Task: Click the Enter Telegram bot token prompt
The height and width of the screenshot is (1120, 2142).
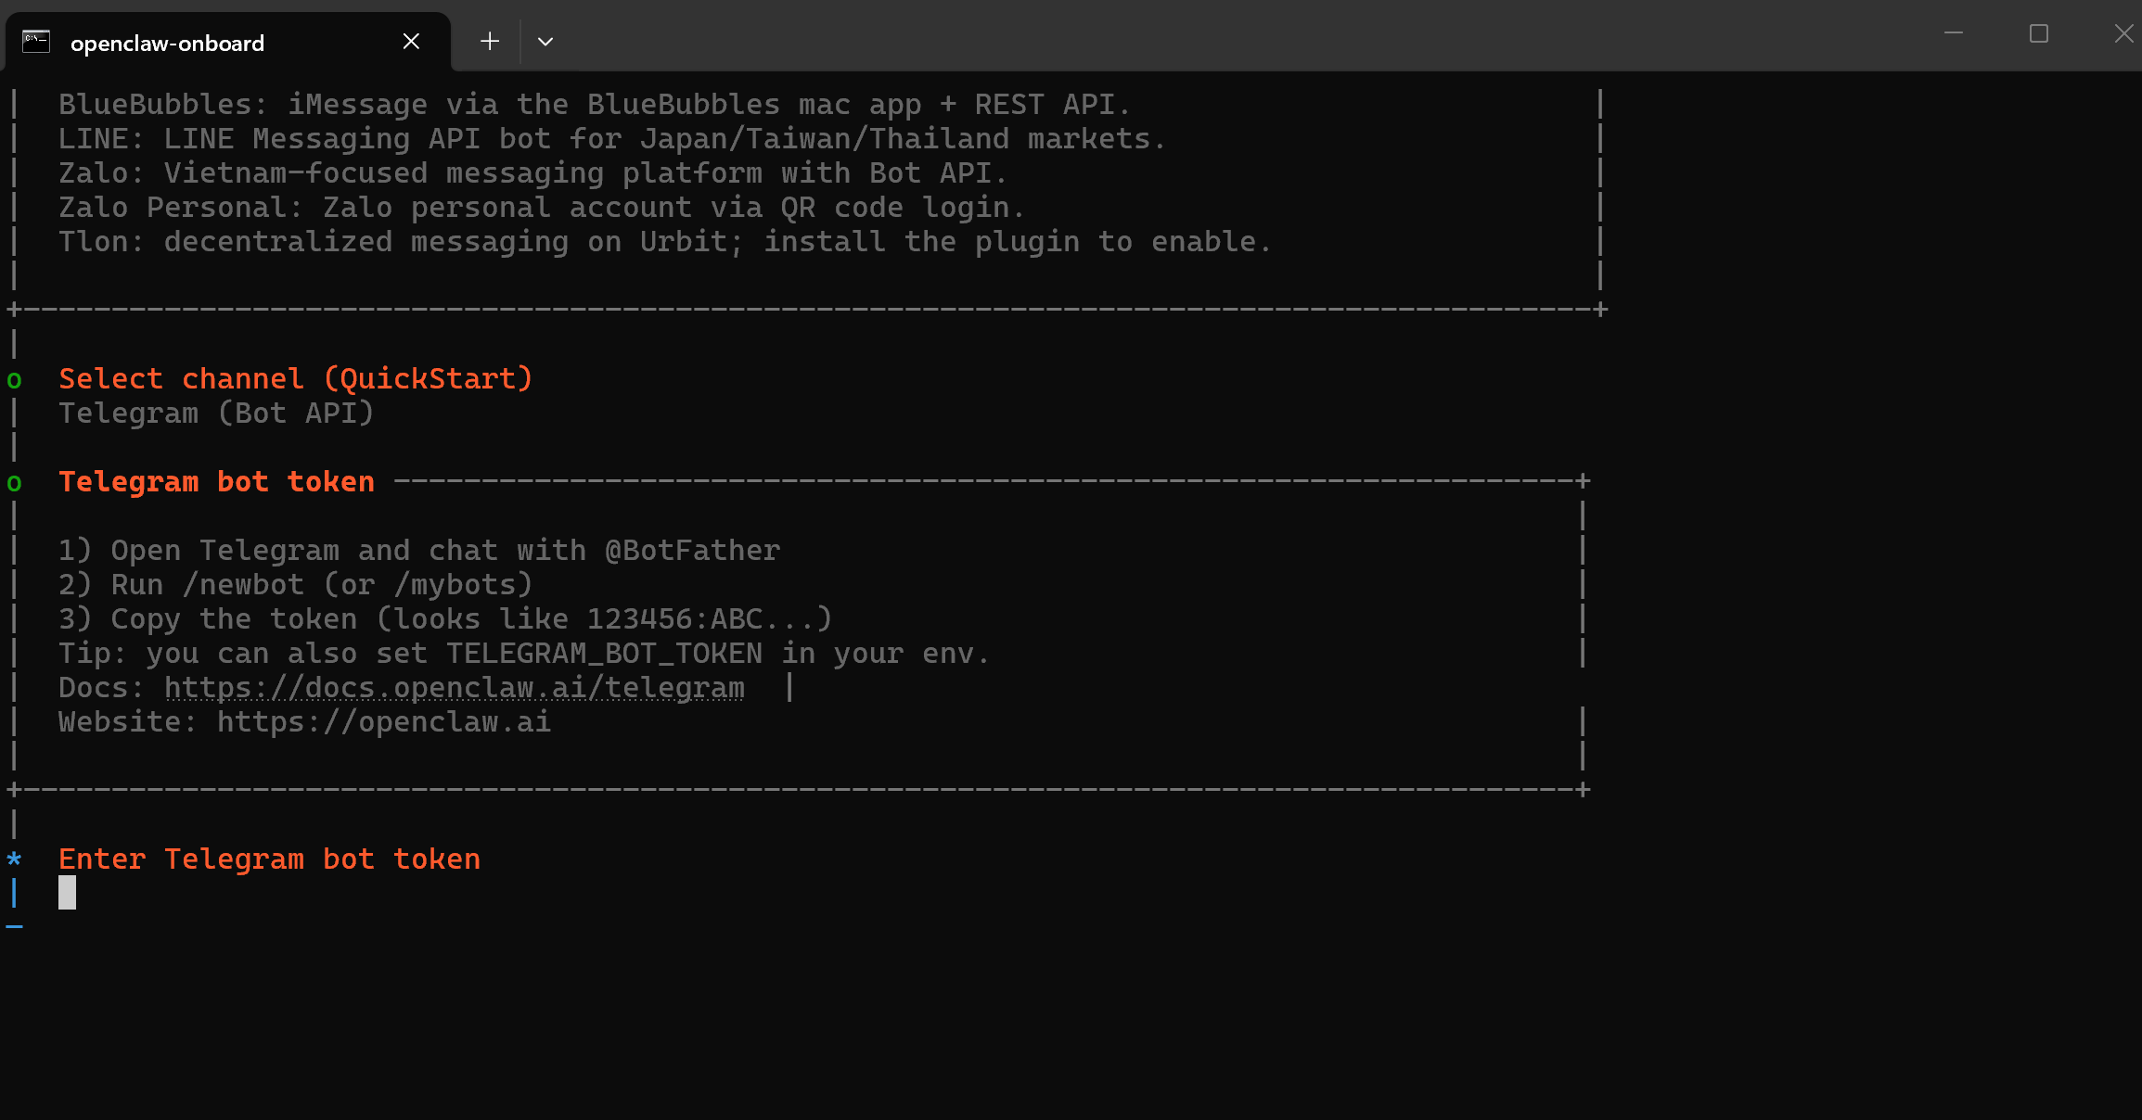Action: [269, 859]
